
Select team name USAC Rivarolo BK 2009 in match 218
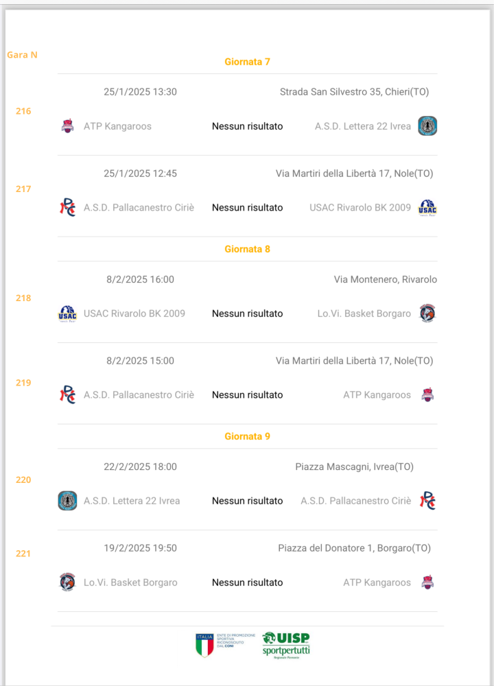134,314
